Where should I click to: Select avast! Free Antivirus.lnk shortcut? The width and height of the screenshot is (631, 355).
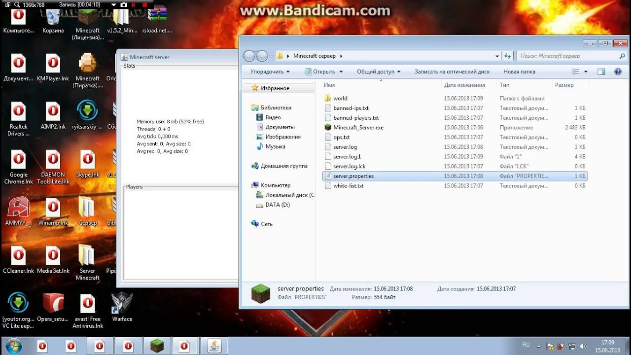(88, 311)
